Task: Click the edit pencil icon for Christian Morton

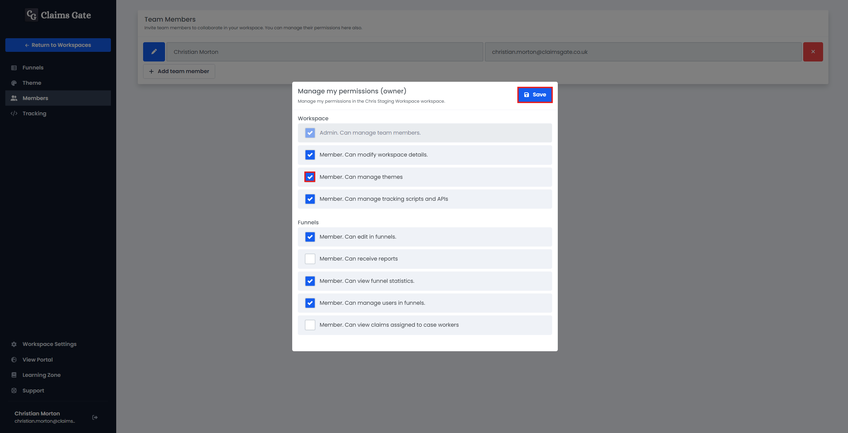Action: (153, 52)
